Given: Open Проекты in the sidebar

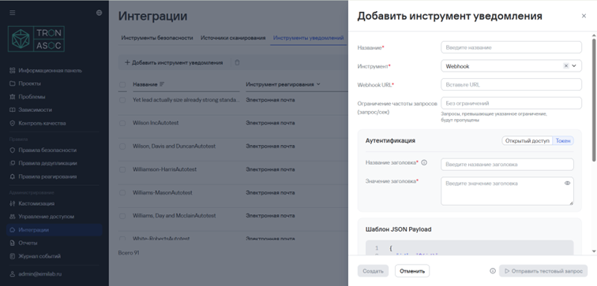Looking at the screenshot, I should pos(29,84).
